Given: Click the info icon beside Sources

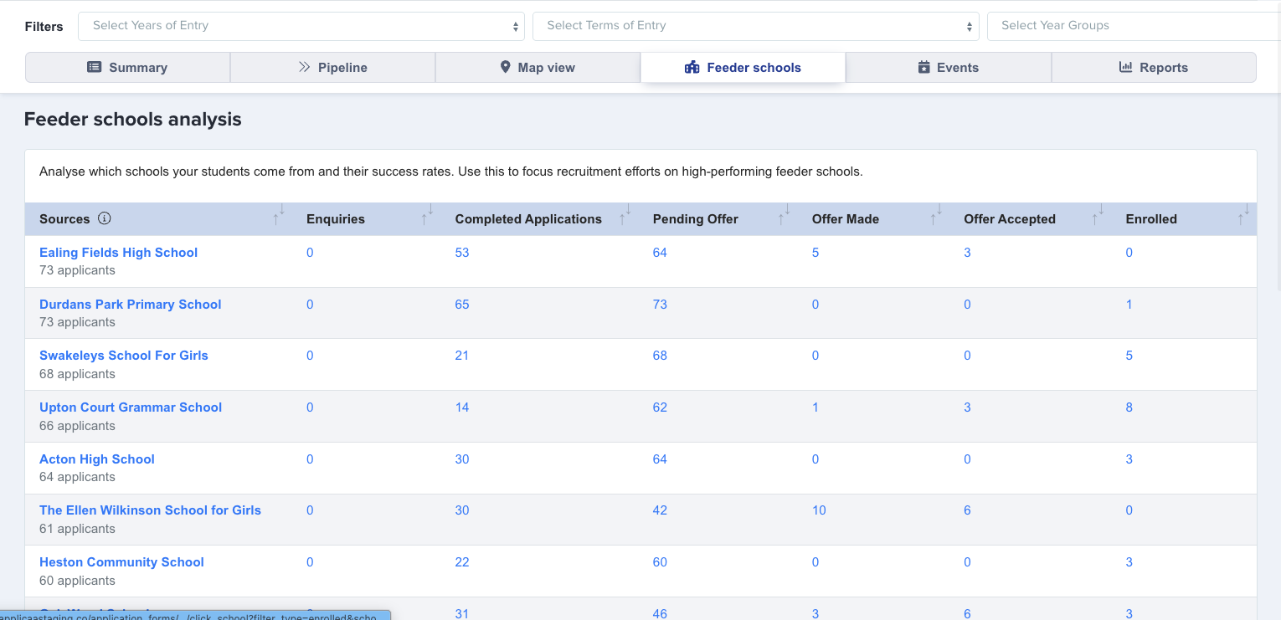Looking at the screenshot, I should click(105, 219).
